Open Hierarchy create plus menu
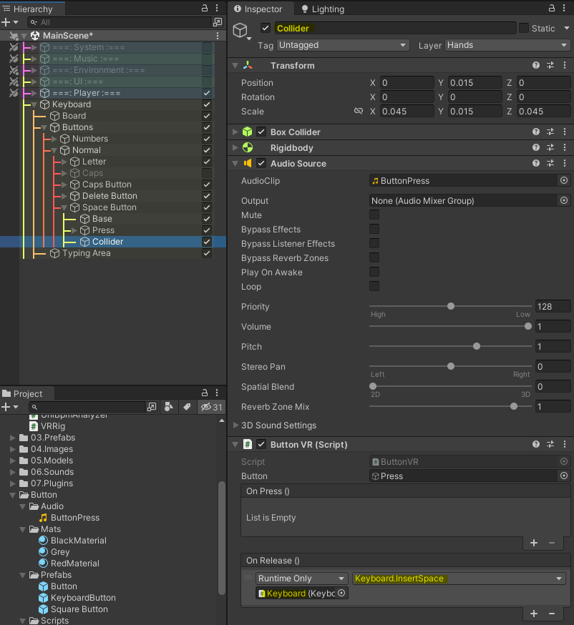Screen dimensions: 574x625 9,22
